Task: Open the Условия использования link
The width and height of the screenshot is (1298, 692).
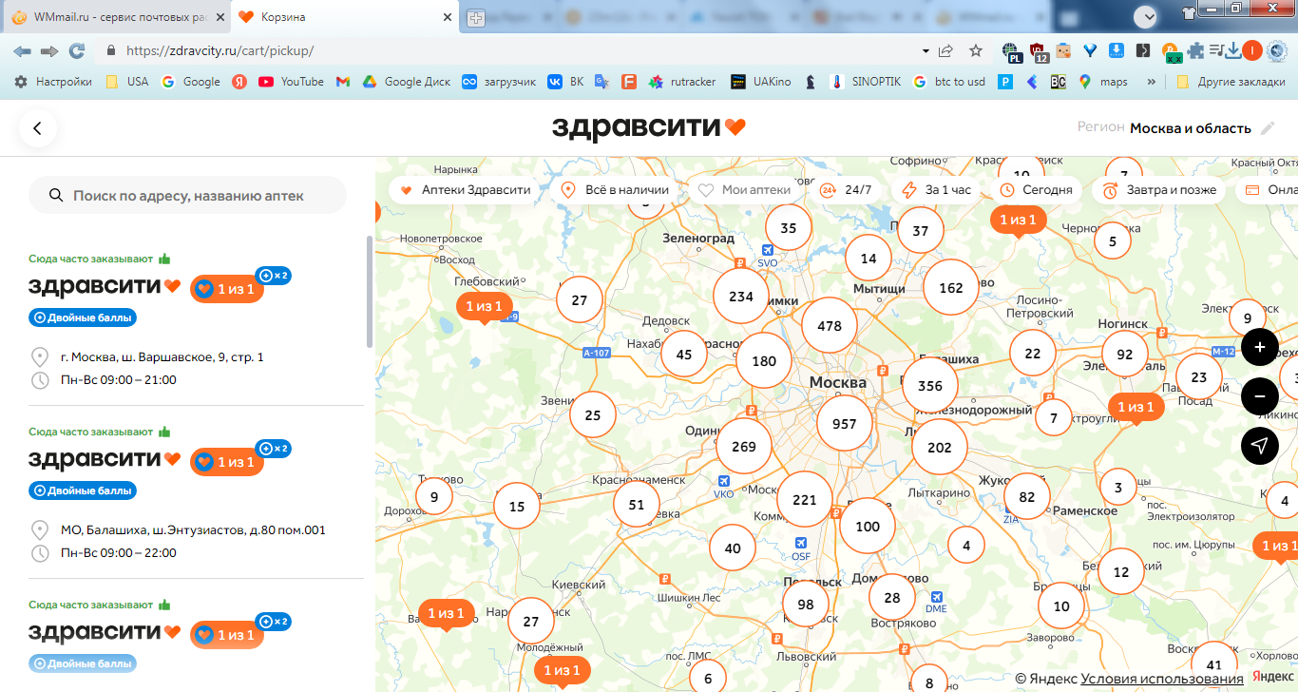Action: point(1161,679)
